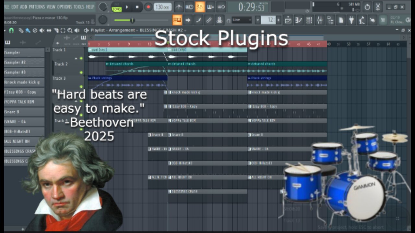The width and height of the screenshot is (415, 233).
Task: Click bar 9 on the playlist timeline
Action: tap(129, 44)
